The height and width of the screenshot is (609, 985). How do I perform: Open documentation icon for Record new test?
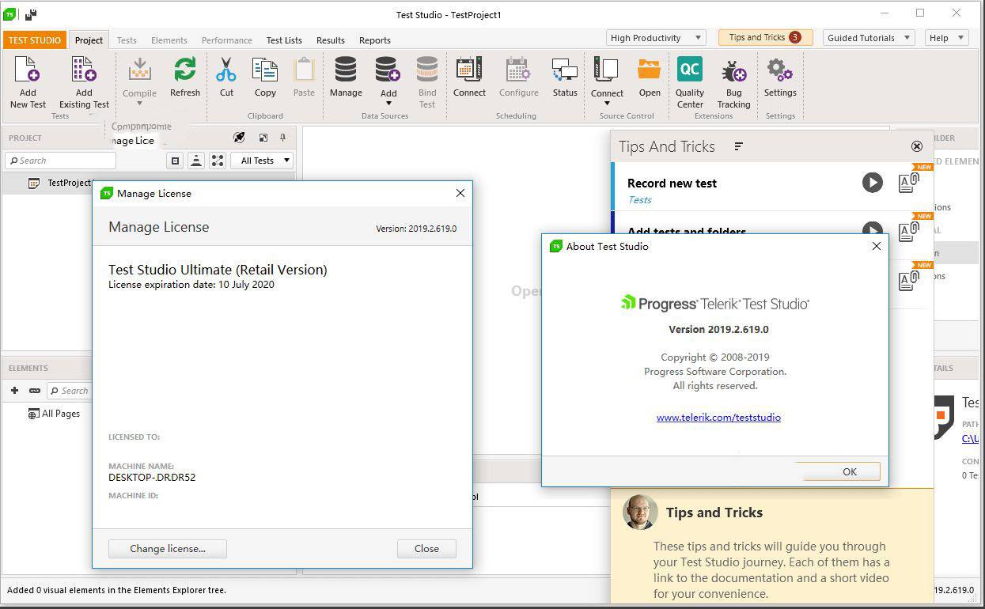coord(909,183)
